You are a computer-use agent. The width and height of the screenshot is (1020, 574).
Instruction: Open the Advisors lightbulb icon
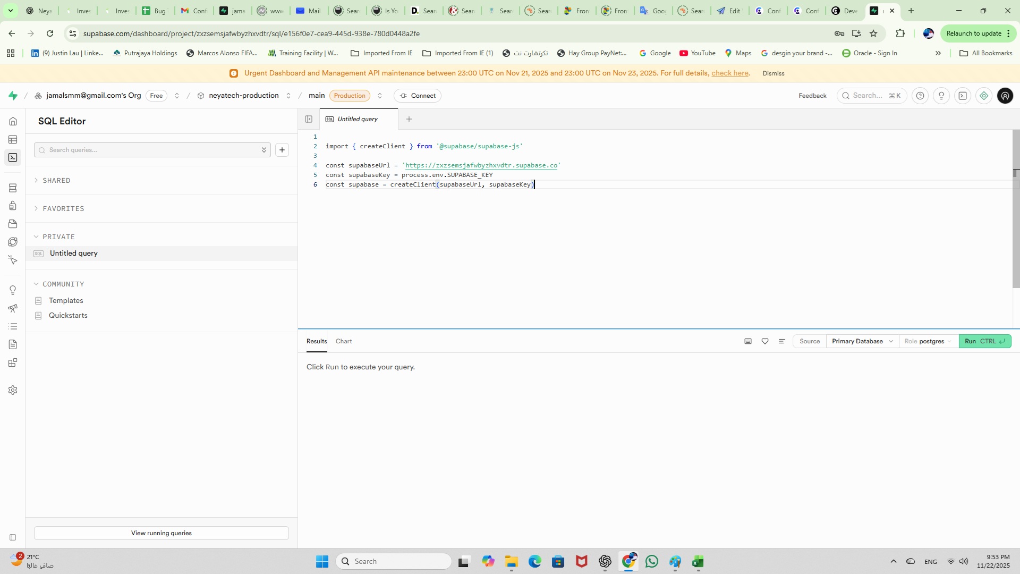pyautogui.click(x=12, y=290)
